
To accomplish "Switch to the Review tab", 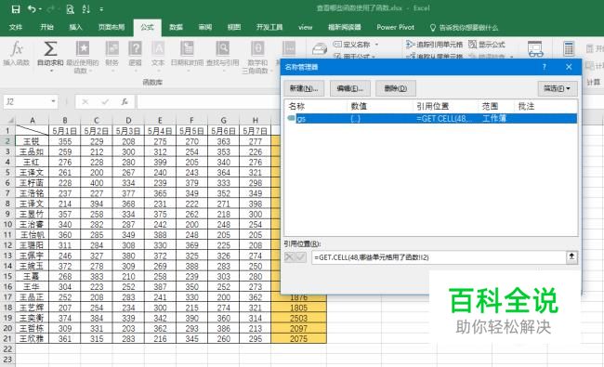I will (205, 27).
